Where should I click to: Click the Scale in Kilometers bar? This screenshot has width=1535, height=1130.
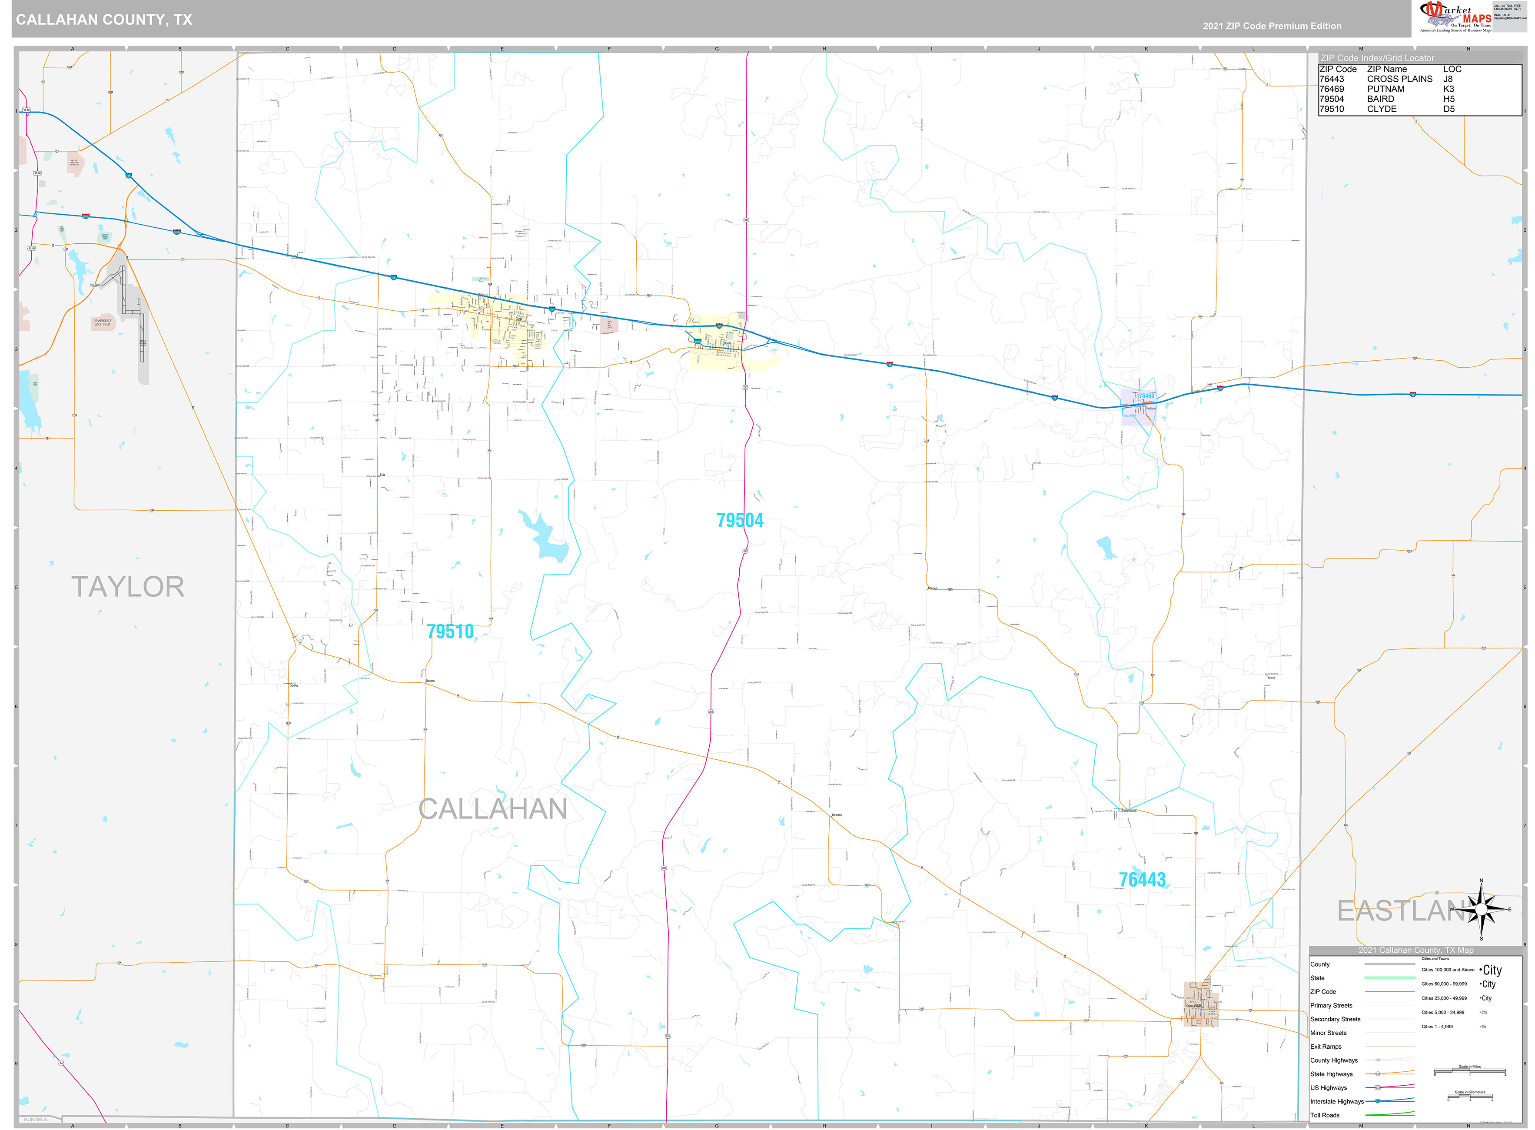click(x=1469, y=1096)
